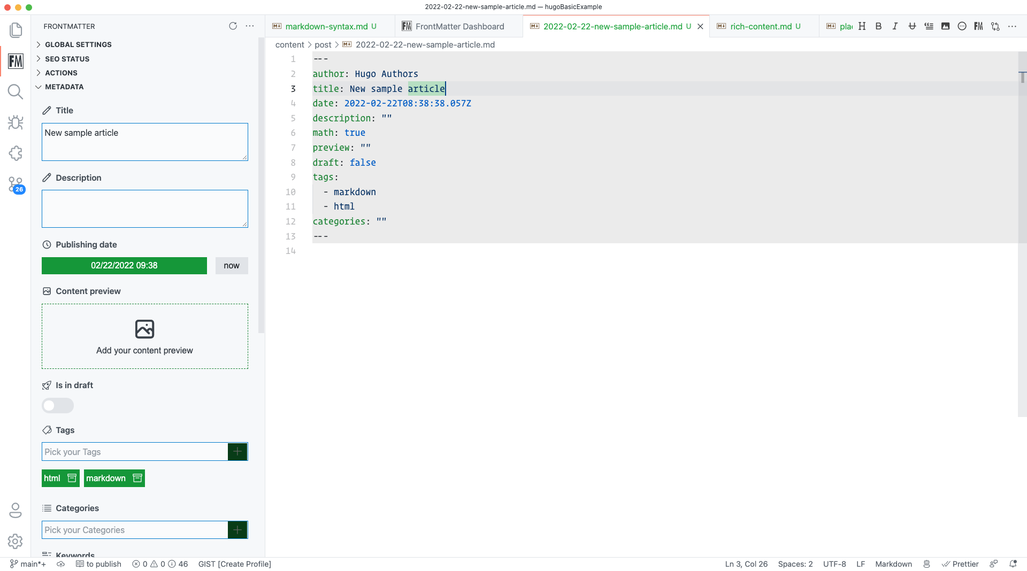Apply bold formatting from editor toolbar
Image resolution: width=1027 pixels, height=571 pixels.
[878, 26]
